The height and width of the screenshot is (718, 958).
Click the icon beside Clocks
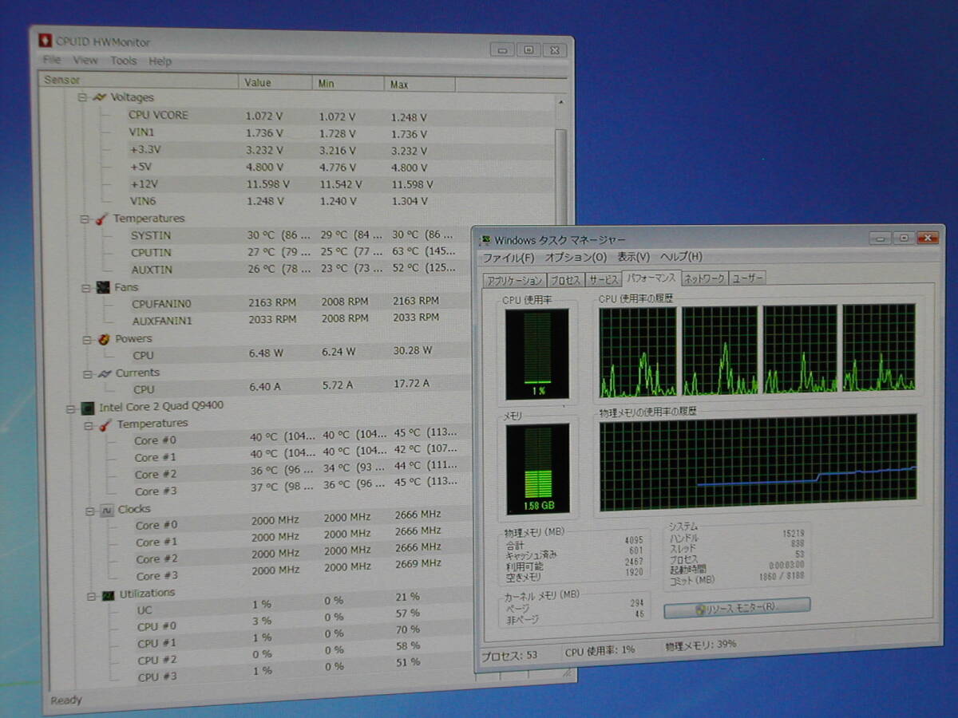pyautogui.click(x=106, y=510)
